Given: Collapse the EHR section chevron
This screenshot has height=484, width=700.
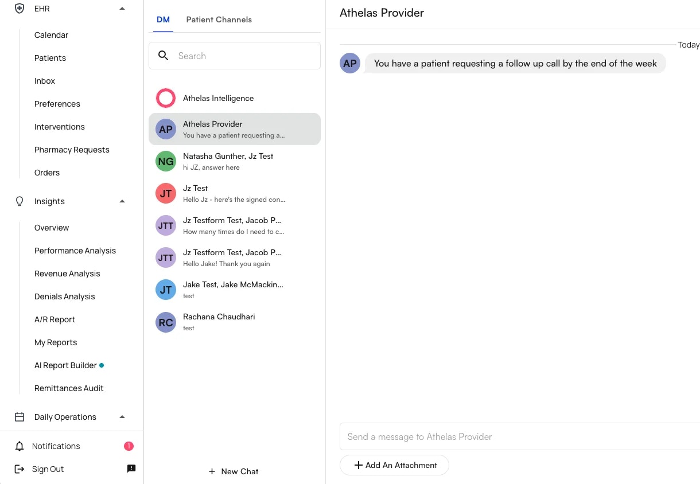Looking at the screenshot, I should [122, 8].
